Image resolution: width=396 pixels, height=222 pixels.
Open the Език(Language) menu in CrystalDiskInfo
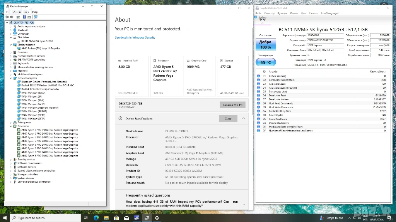click(x=329, y=13)
